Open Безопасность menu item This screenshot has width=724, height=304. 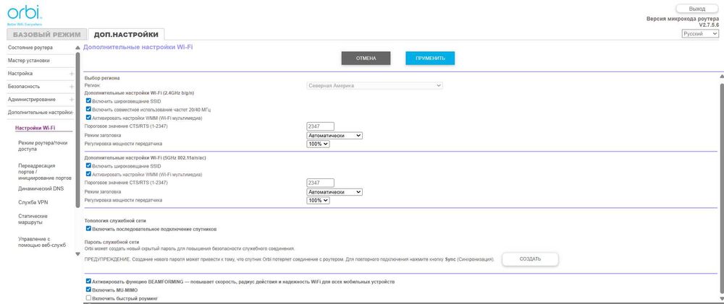click(x=24, y=86)
